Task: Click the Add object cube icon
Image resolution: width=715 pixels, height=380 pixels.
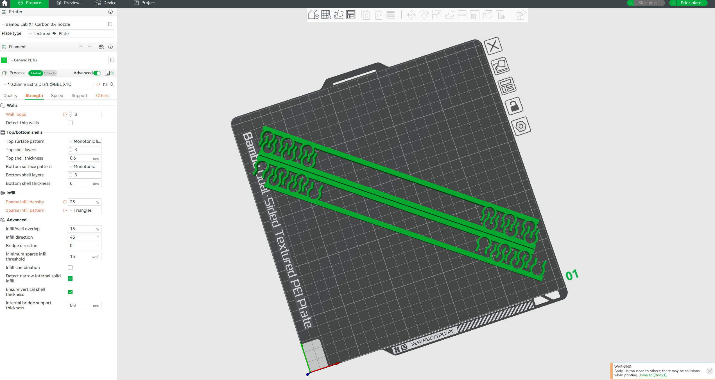Action: pos(313,15)
